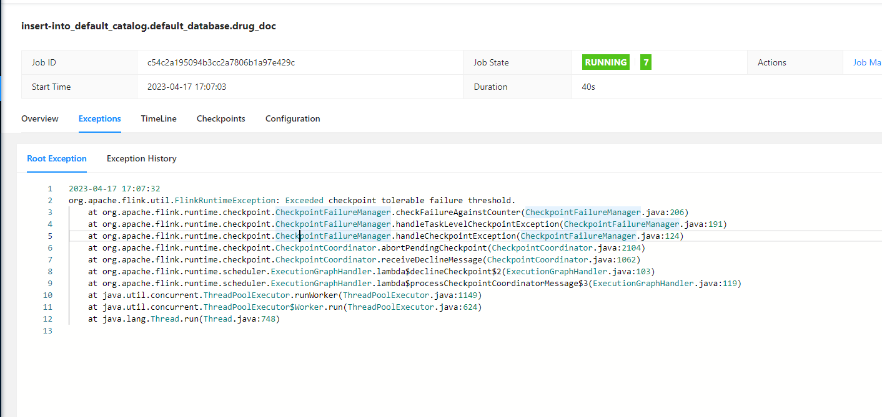The height and width of the screenshot is (417, 882).
Task: Click the abortPendingCheckpoint stack trace line
Action: [365, 247]
